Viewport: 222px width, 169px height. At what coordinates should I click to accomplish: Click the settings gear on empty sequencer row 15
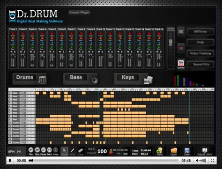(25, 139)
